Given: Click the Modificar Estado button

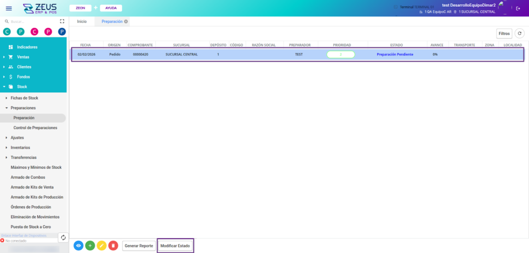Looking at the screenshot, I should pyautogui.click(x=175, y=246).
